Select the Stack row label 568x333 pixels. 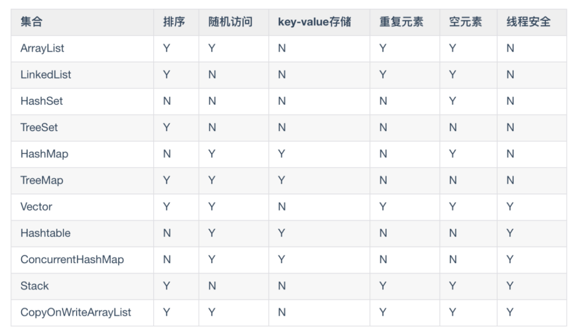pos(34,286)
